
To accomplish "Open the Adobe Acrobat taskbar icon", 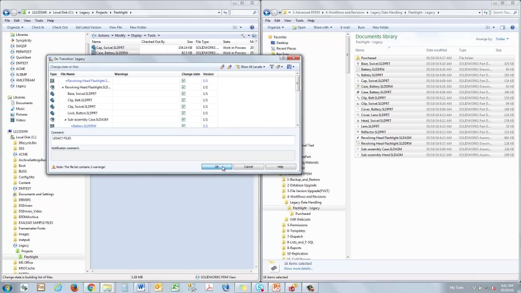I will pyautogui.click(x=209, y=288).
